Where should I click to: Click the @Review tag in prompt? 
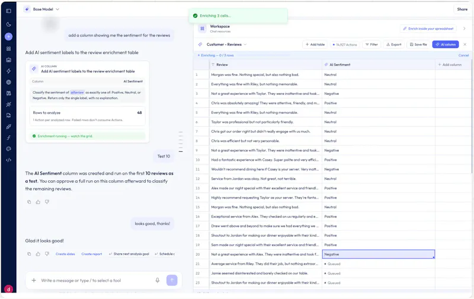pyautogui.click(x=77, y=93)
